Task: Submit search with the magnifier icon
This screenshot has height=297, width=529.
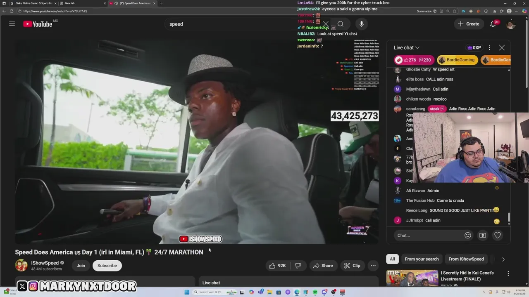Action: coord(341,24)
